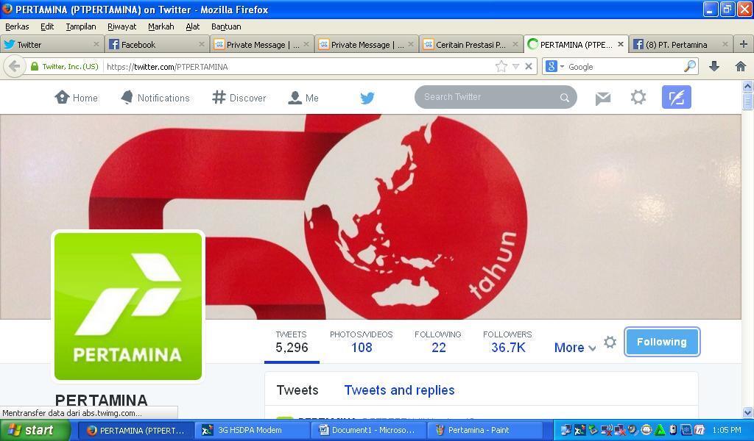Go back with Firefox back arrow
Viewport: 754px width, 441px height.
pos(15,66)
